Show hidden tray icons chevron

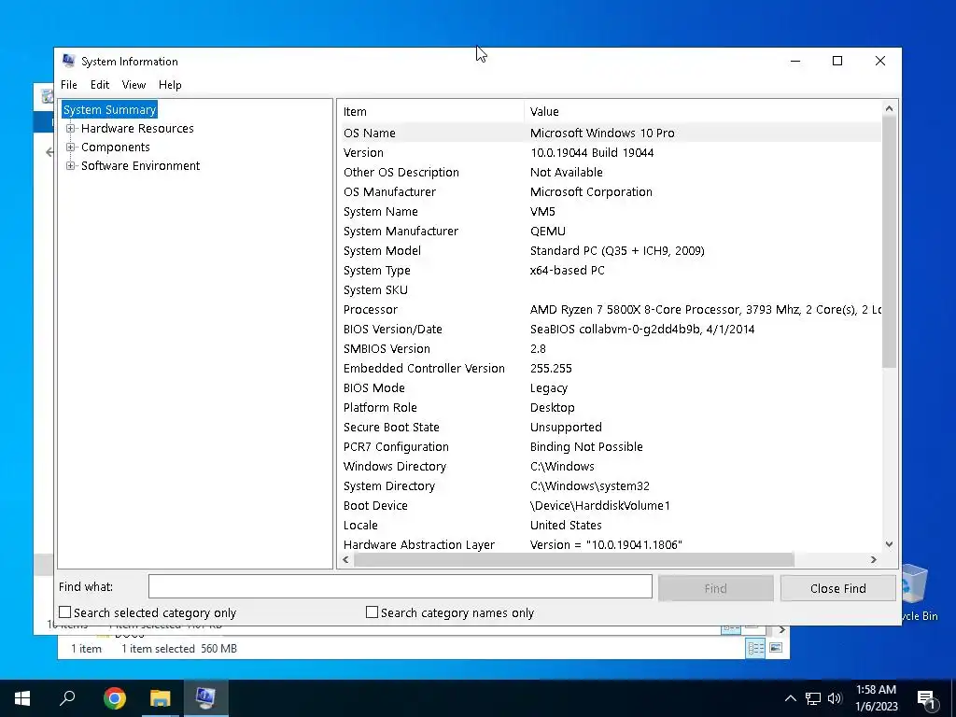[x=790, y=698]
